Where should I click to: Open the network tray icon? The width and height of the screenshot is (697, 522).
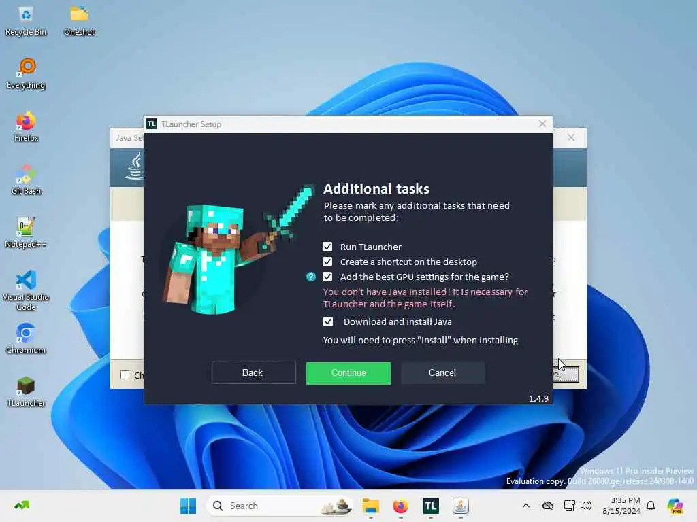pos(569,506)
